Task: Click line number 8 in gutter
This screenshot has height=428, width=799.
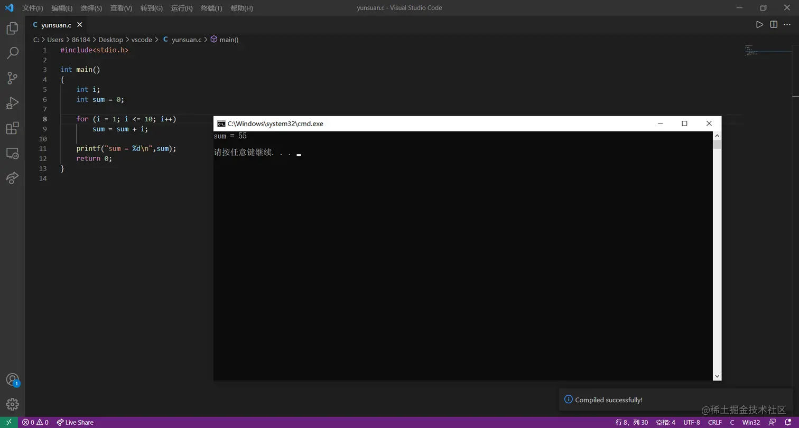Action: pyautogui.click(x=44, y=119)
